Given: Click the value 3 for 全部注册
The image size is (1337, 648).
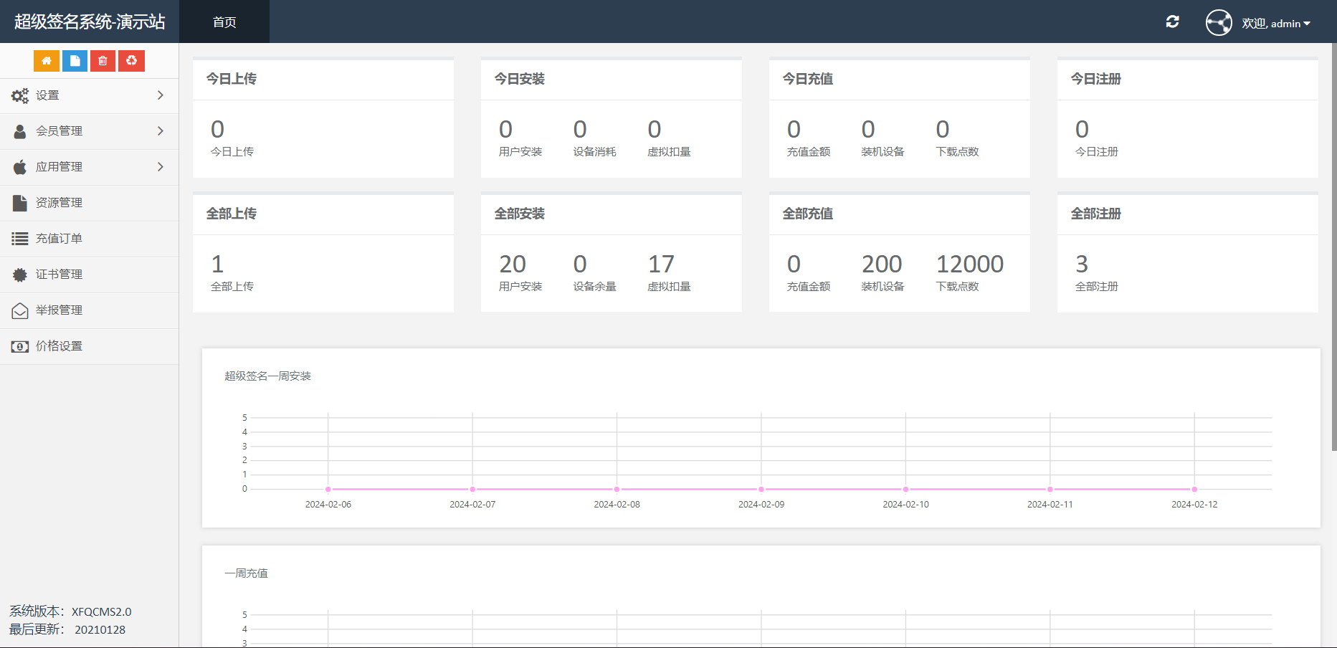Looking at the screenshot, I should point(1082,264).
